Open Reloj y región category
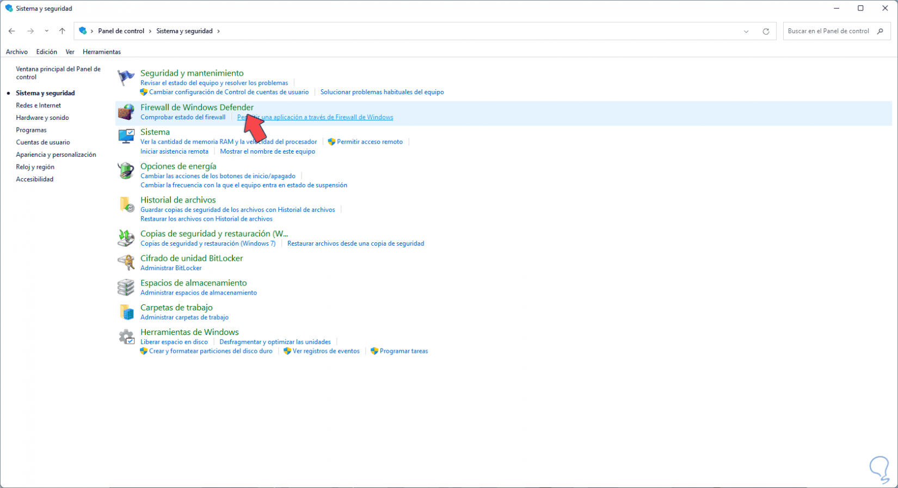The image size is (898, 488). (x=35, y=167)
